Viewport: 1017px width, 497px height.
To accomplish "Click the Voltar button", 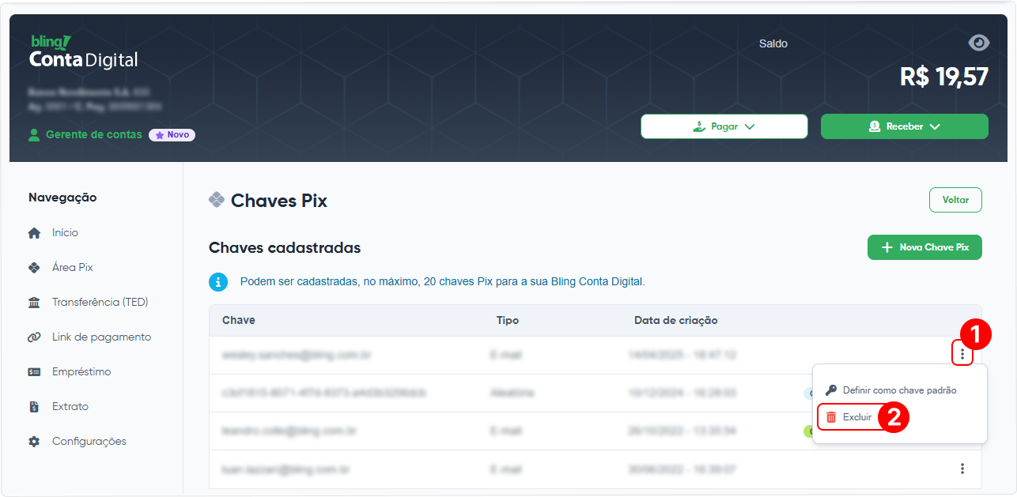I will pos(955,200).
